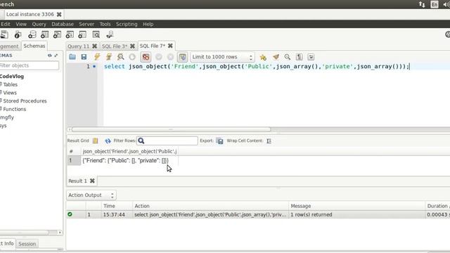Open the Session tab in the bottom sidebar

point(27,244)
